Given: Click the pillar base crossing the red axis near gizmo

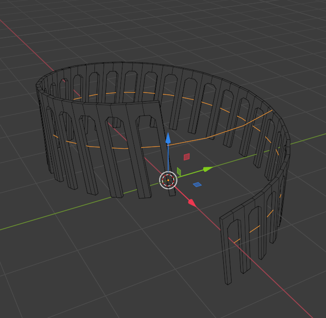Looking at the screenshot, I should (x=172, y=193).
